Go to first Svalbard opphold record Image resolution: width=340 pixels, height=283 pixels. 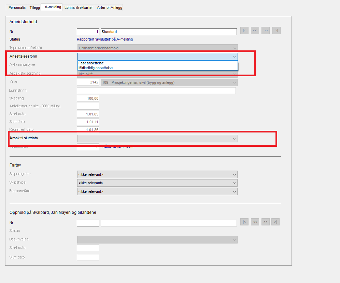244,222
